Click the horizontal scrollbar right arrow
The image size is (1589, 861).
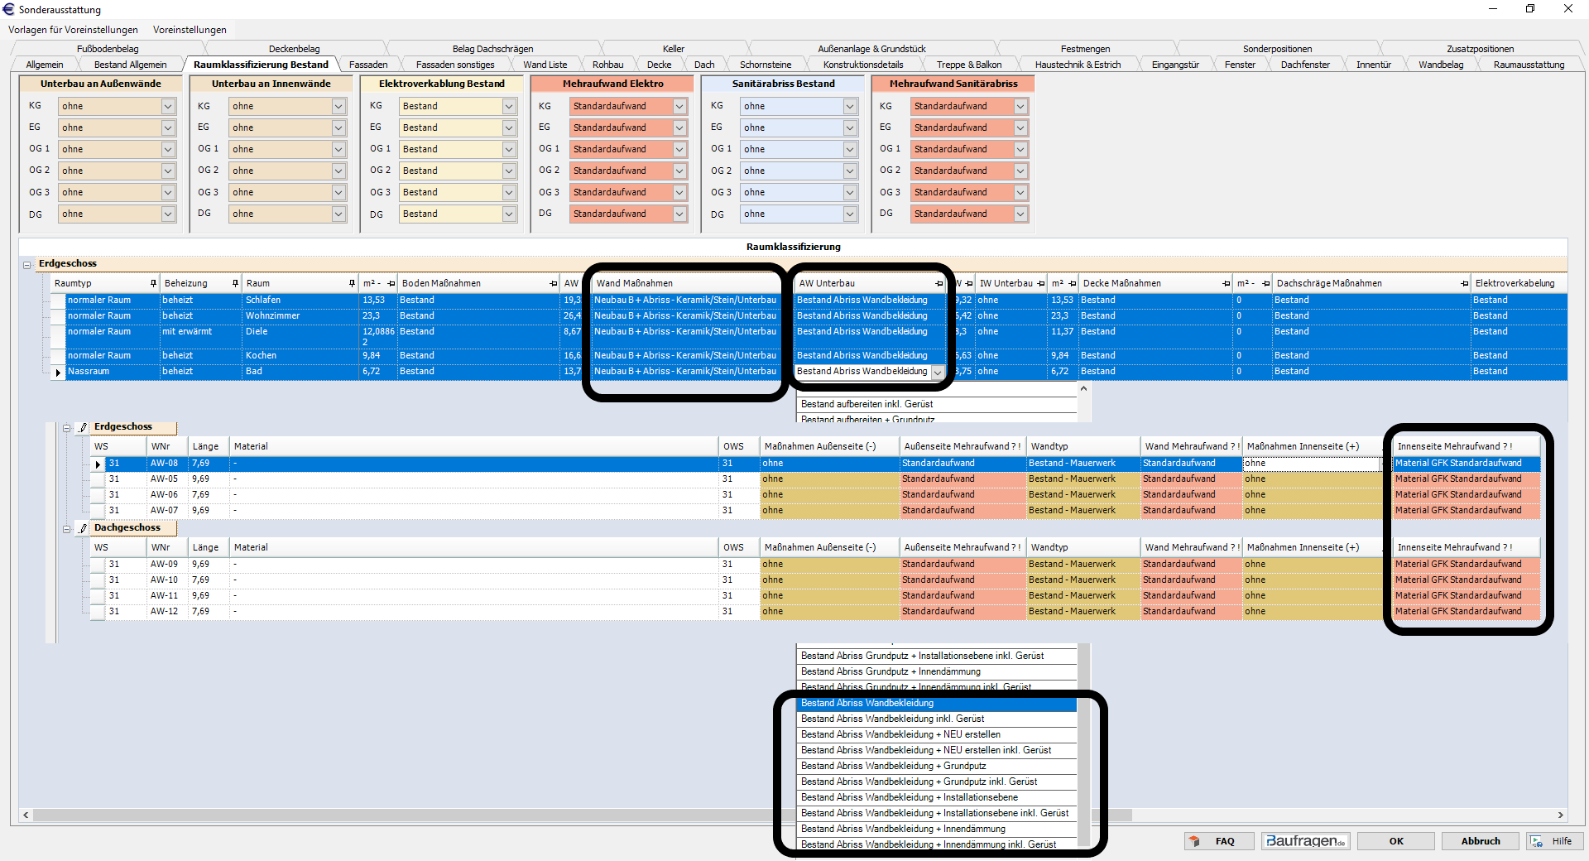click(x=1561, y=815)
